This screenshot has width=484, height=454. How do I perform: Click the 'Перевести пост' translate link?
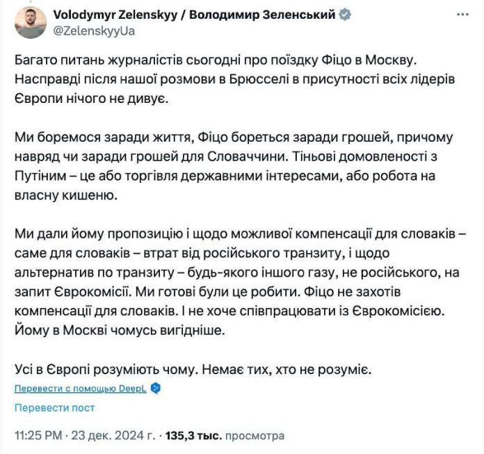coord(55,408)
